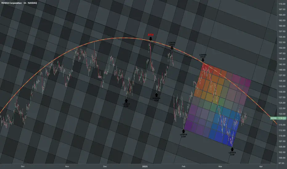Click the LOWER LOW label beneath the purple grid corner

click(184, 136)
